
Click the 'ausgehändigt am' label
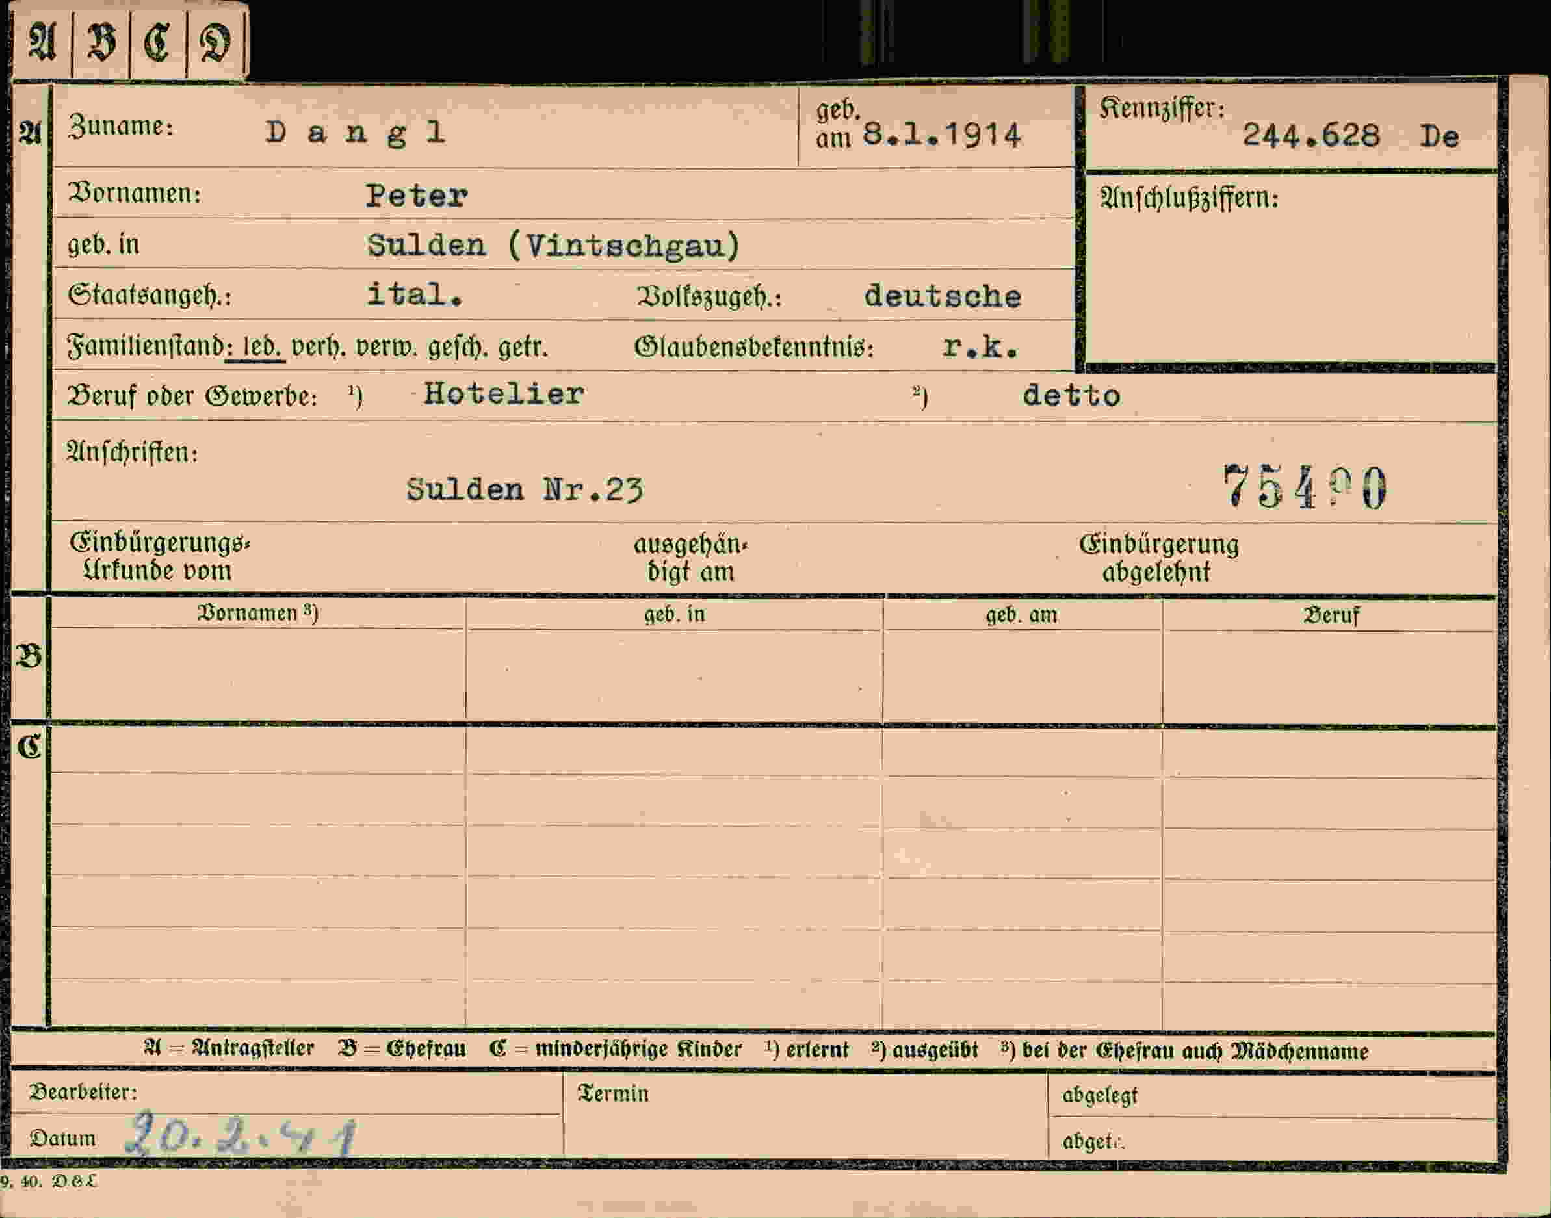coord(690,558)
